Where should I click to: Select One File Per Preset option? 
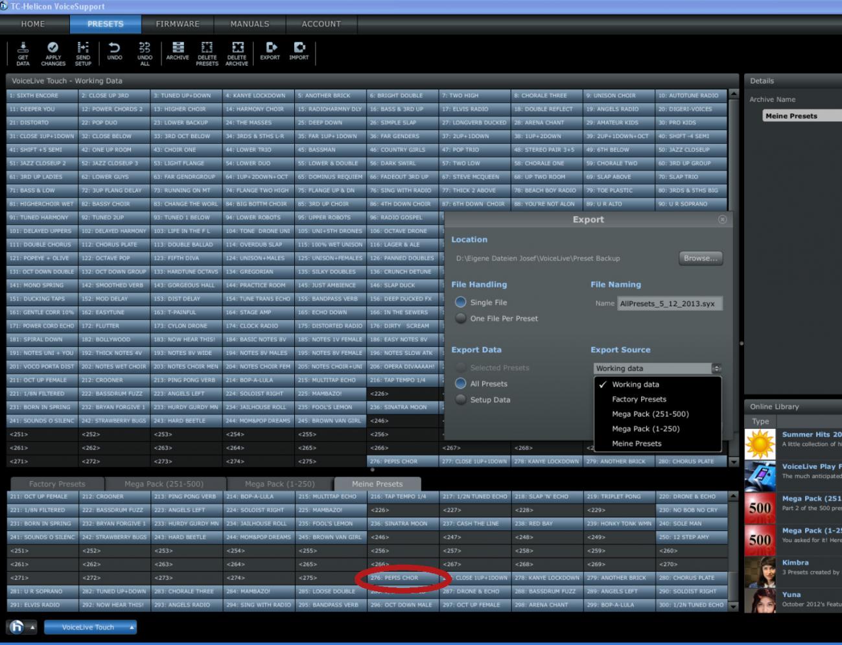coord(461,319)
